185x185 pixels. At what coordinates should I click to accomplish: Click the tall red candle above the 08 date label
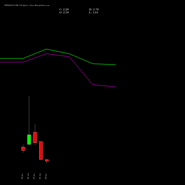click(41, 150)
